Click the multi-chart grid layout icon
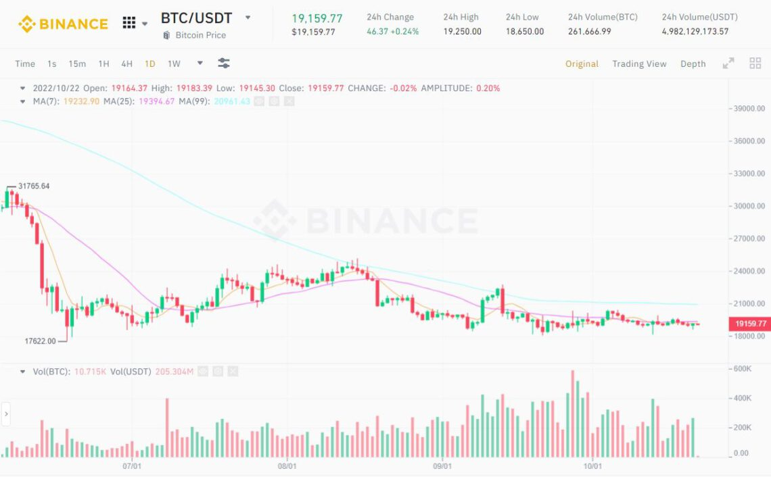 tap(755, 64)
